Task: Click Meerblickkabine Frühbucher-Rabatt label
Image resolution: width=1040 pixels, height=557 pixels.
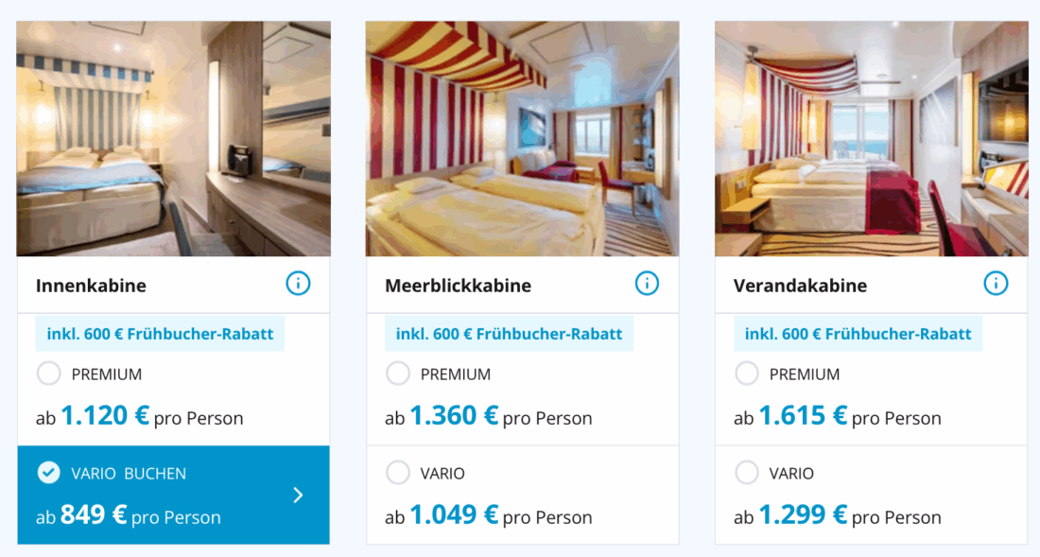Action: 509,334
